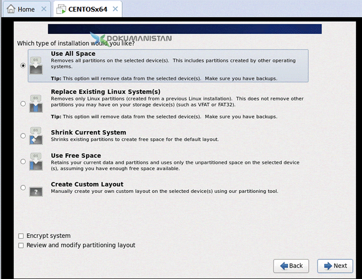Click the Use All Space heading
This screenshot has height=279, width=362.
pyautogui.click(x=73, y=53)
